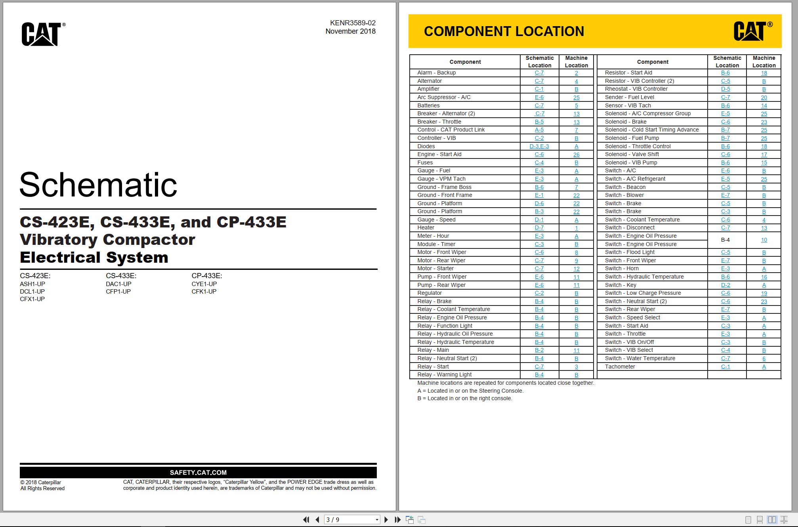The height and width of the screenshot is (527, 798).
Task: Select the 'Pump - Rear Wiper' component text
Action: coord(441,285)
